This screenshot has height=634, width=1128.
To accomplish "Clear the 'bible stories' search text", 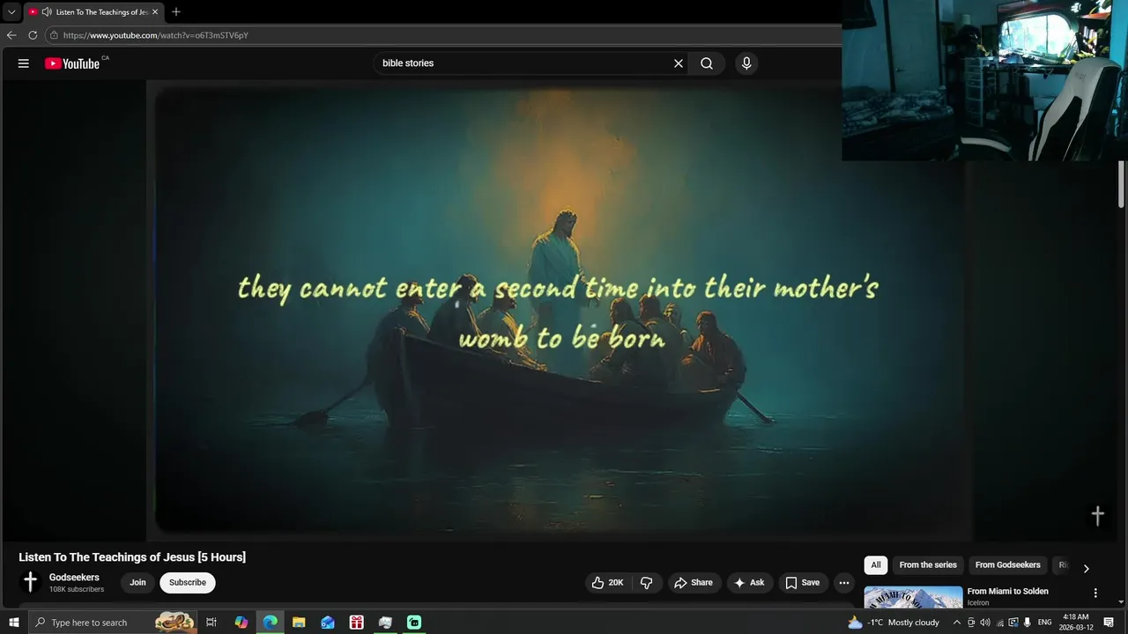I will click(x=679, y=63).
